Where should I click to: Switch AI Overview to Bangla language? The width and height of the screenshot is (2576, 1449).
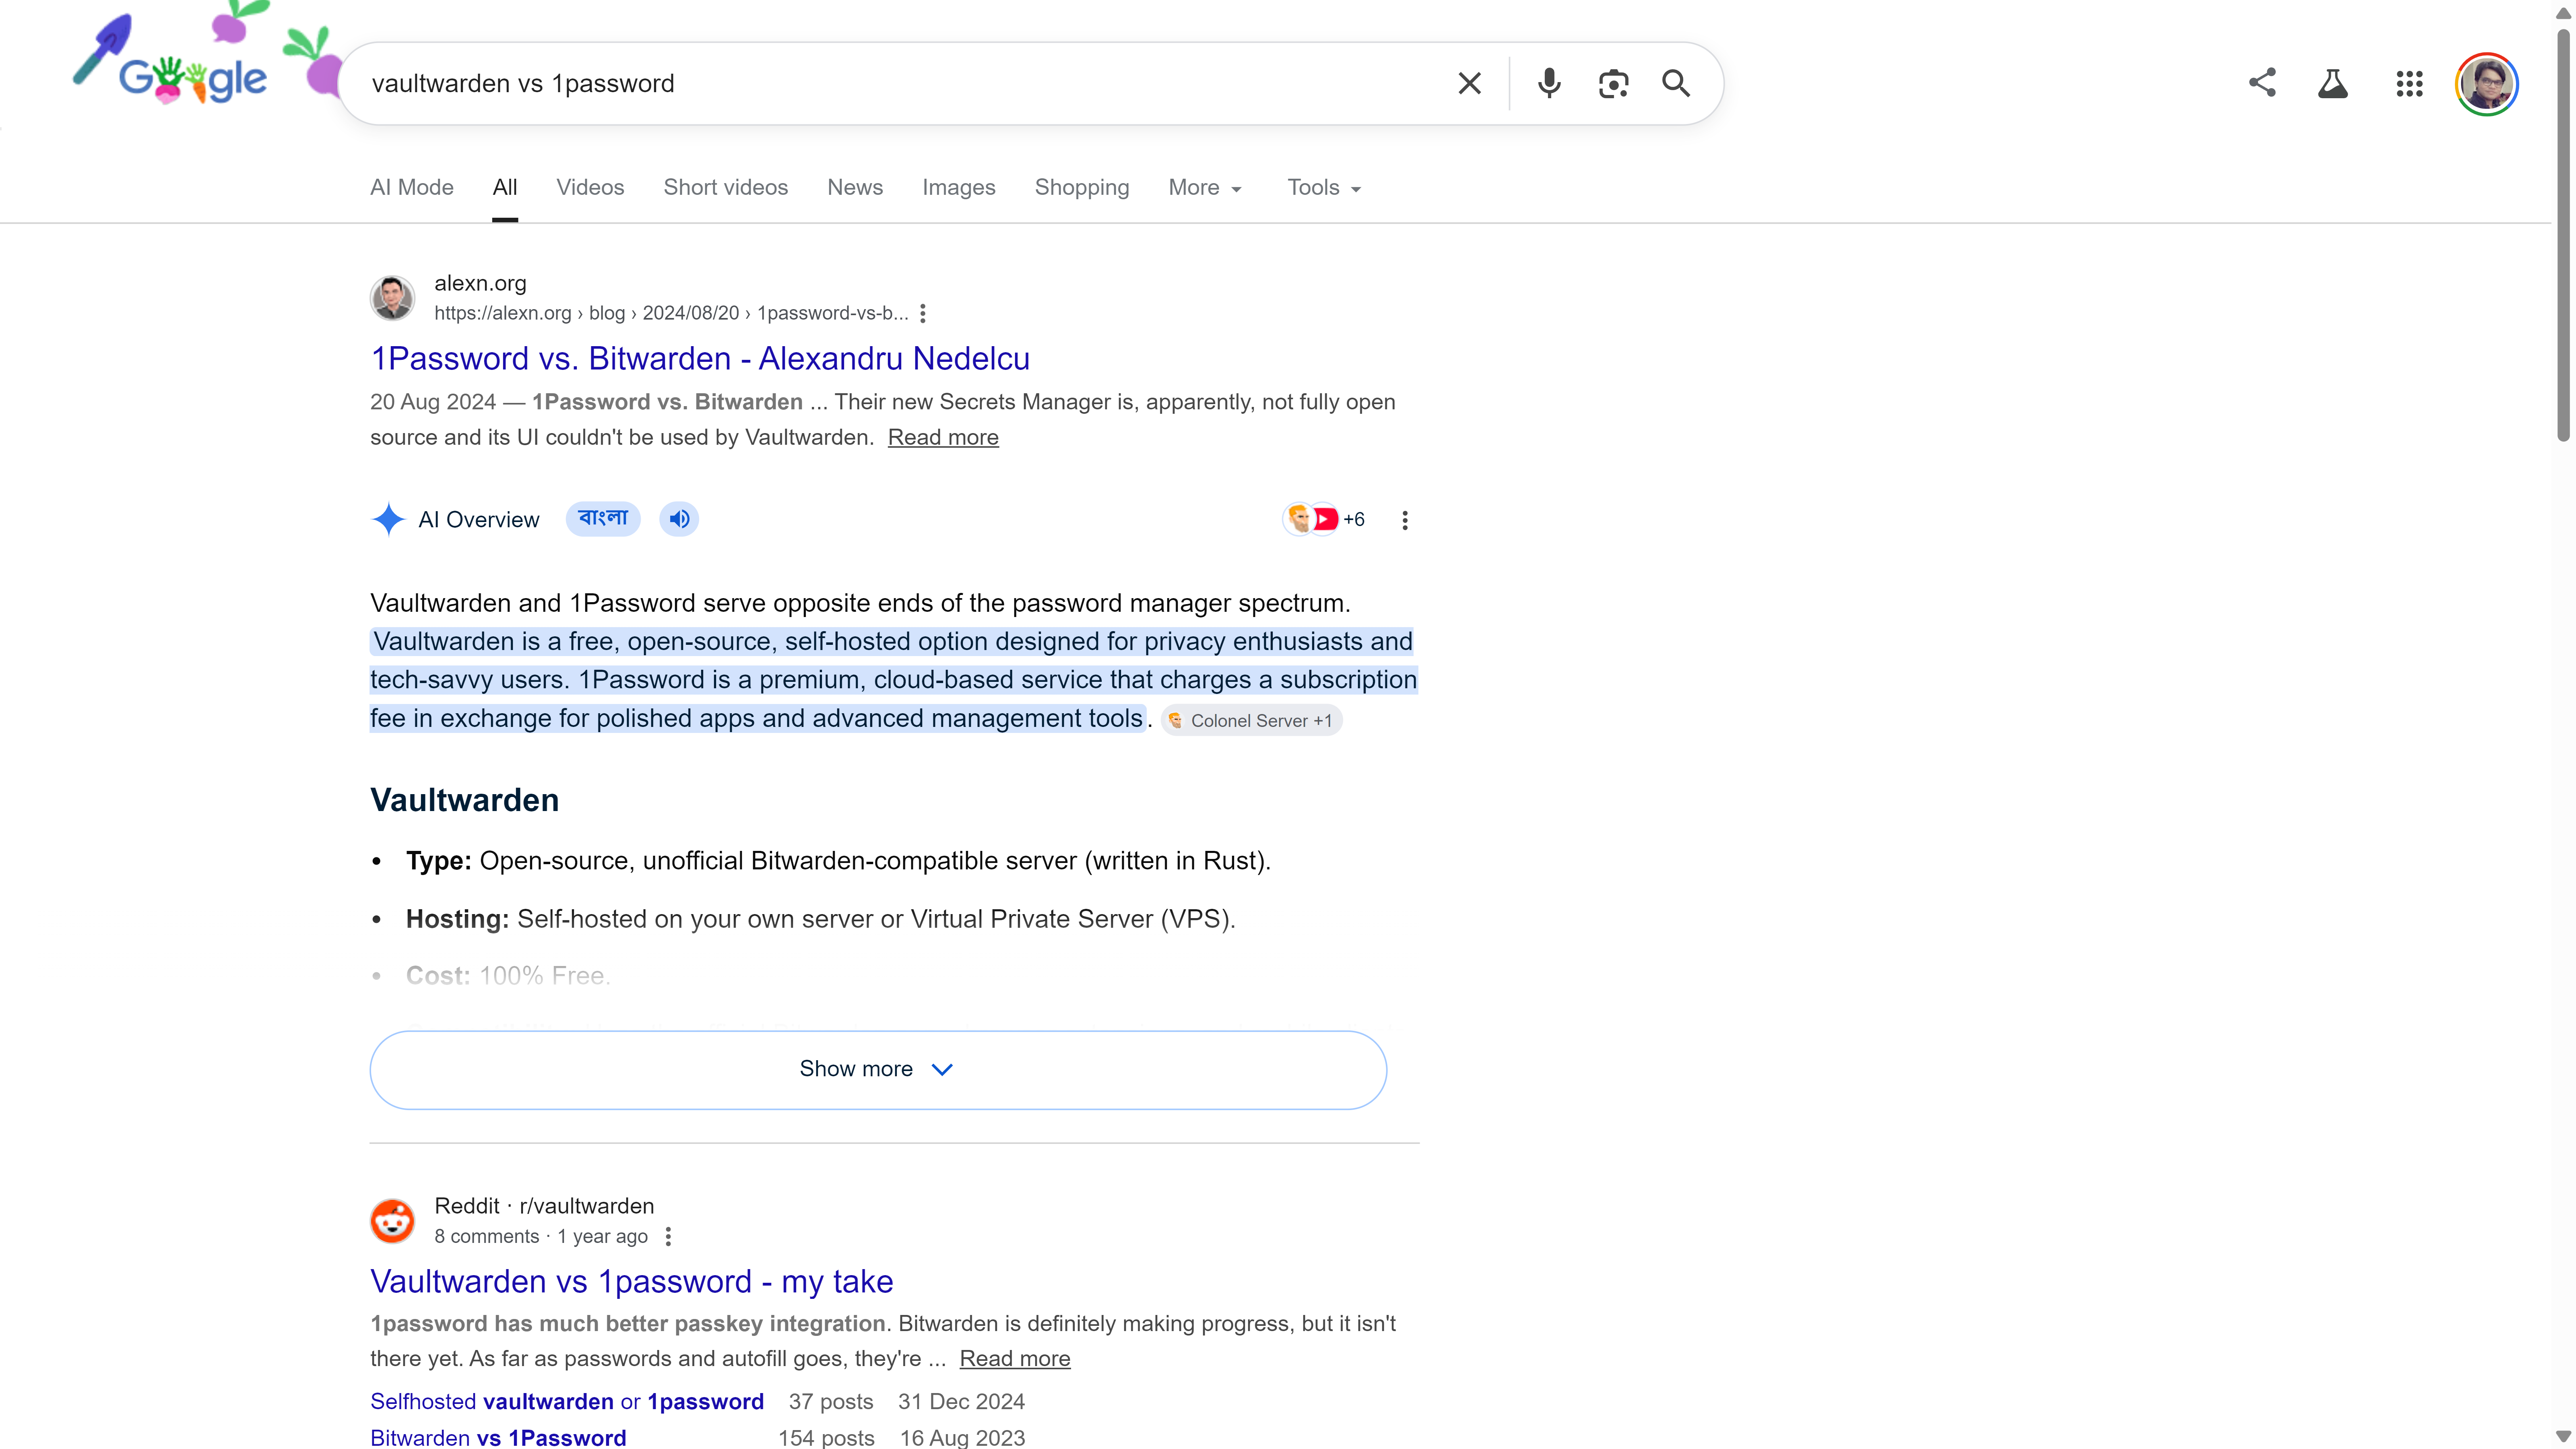(x=603, y=518)
